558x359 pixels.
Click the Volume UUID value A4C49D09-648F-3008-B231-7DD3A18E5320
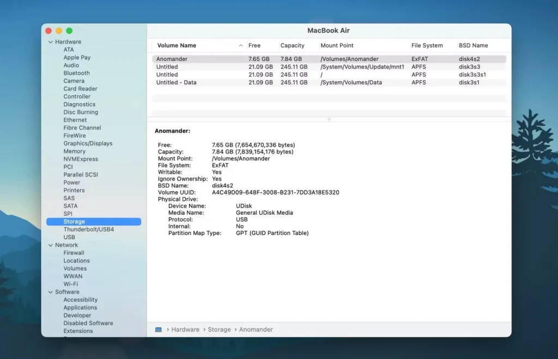pyautogui.click(x=275, y=192)
